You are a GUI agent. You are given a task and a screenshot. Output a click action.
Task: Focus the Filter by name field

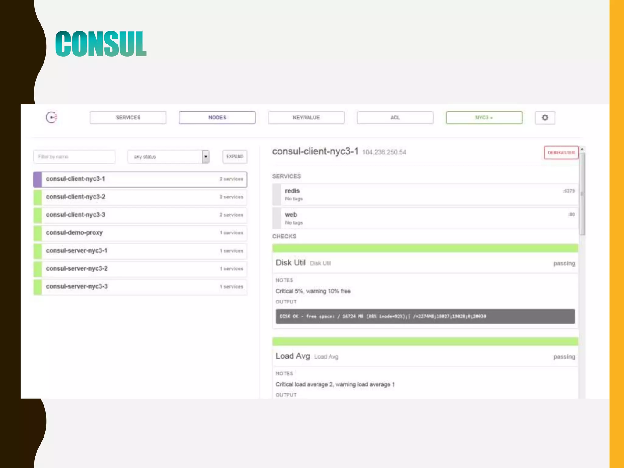click(x=74, y=157)
